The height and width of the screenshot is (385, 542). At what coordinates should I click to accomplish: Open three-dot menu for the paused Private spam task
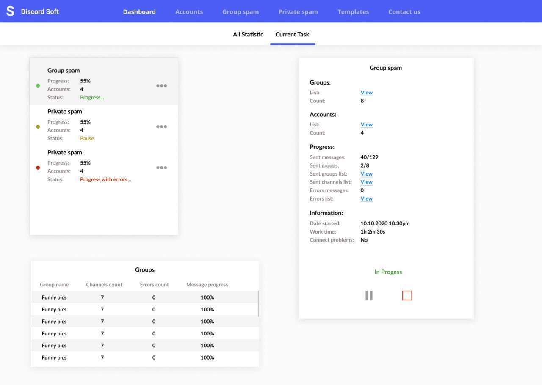(x=161, y=126)
